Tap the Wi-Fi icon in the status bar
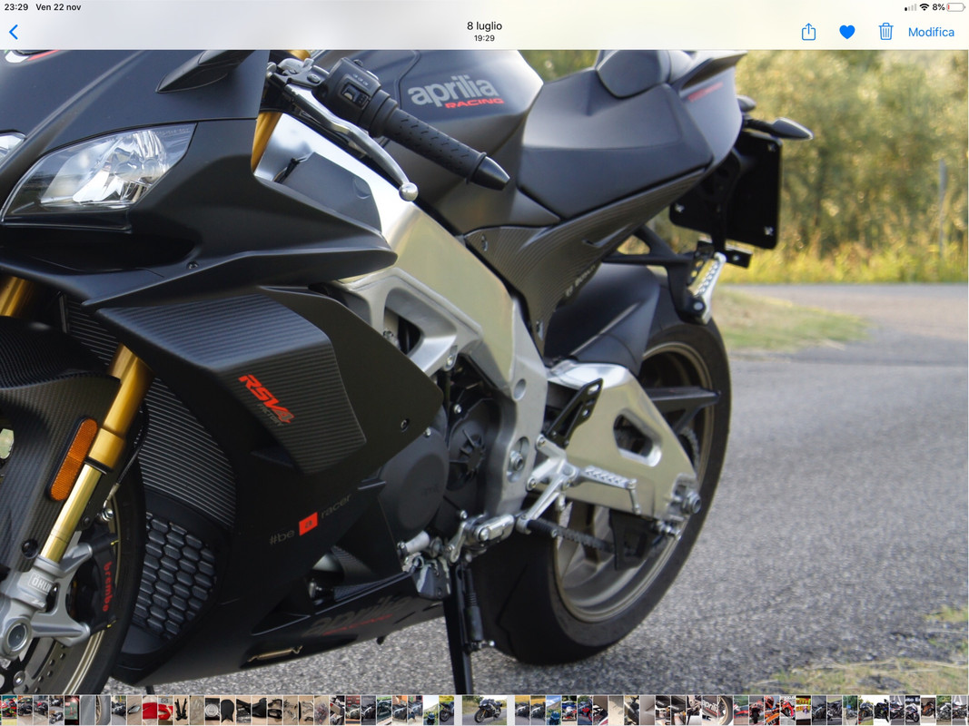 click(x=925, y=7)
